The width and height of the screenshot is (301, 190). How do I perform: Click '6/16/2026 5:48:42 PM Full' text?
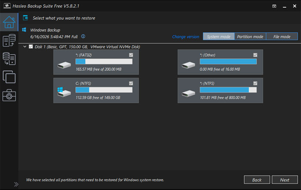point(54,36)
